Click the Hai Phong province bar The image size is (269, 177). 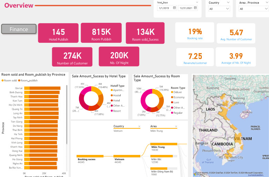tap(41, 138)
